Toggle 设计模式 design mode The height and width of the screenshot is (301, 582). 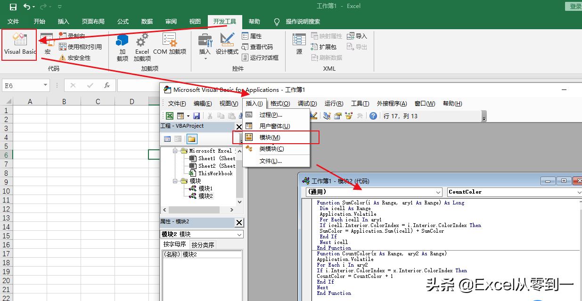pyautogui.click(x=227, y=44)
